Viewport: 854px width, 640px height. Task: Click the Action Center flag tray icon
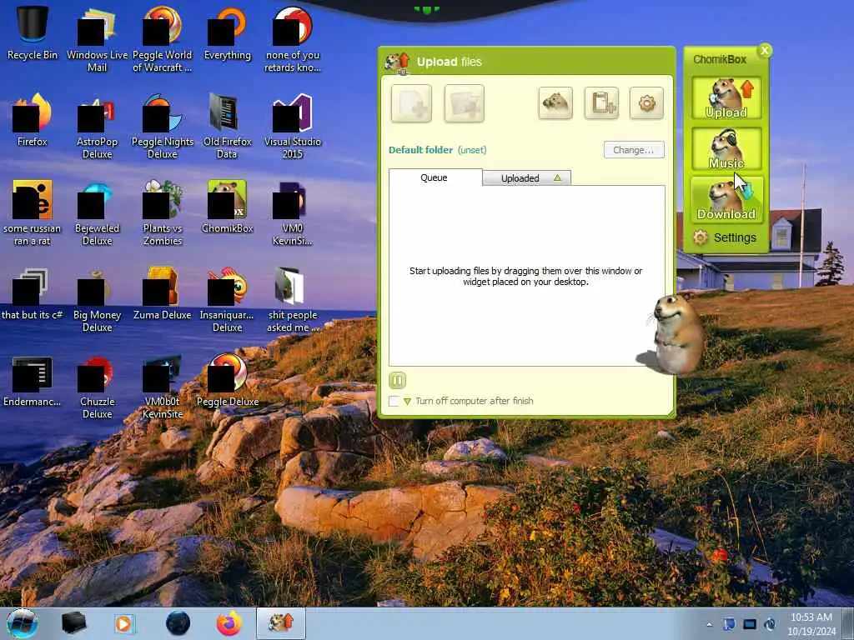729,624
